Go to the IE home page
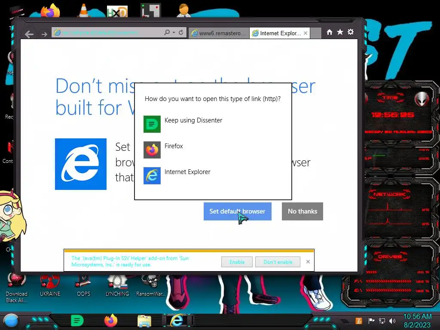The height and width of the screenshot is (330, 440). pyautogui.click(x=330, y=32)
